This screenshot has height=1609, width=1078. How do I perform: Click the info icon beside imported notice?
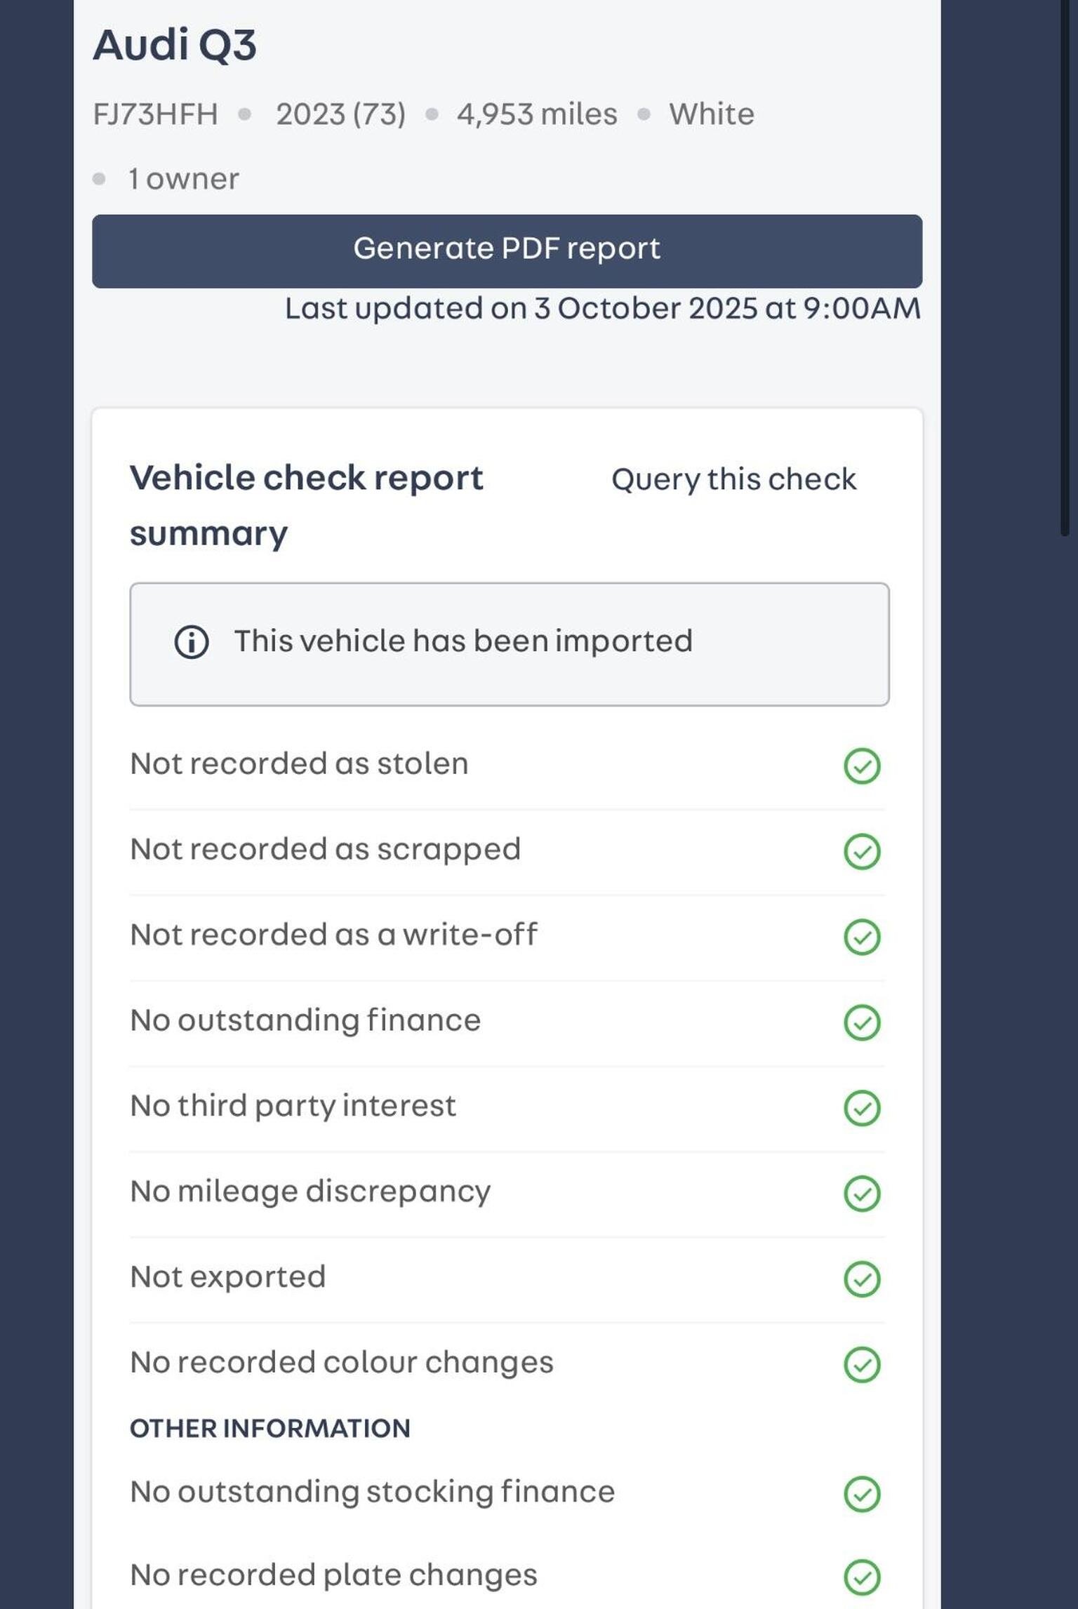192,642
